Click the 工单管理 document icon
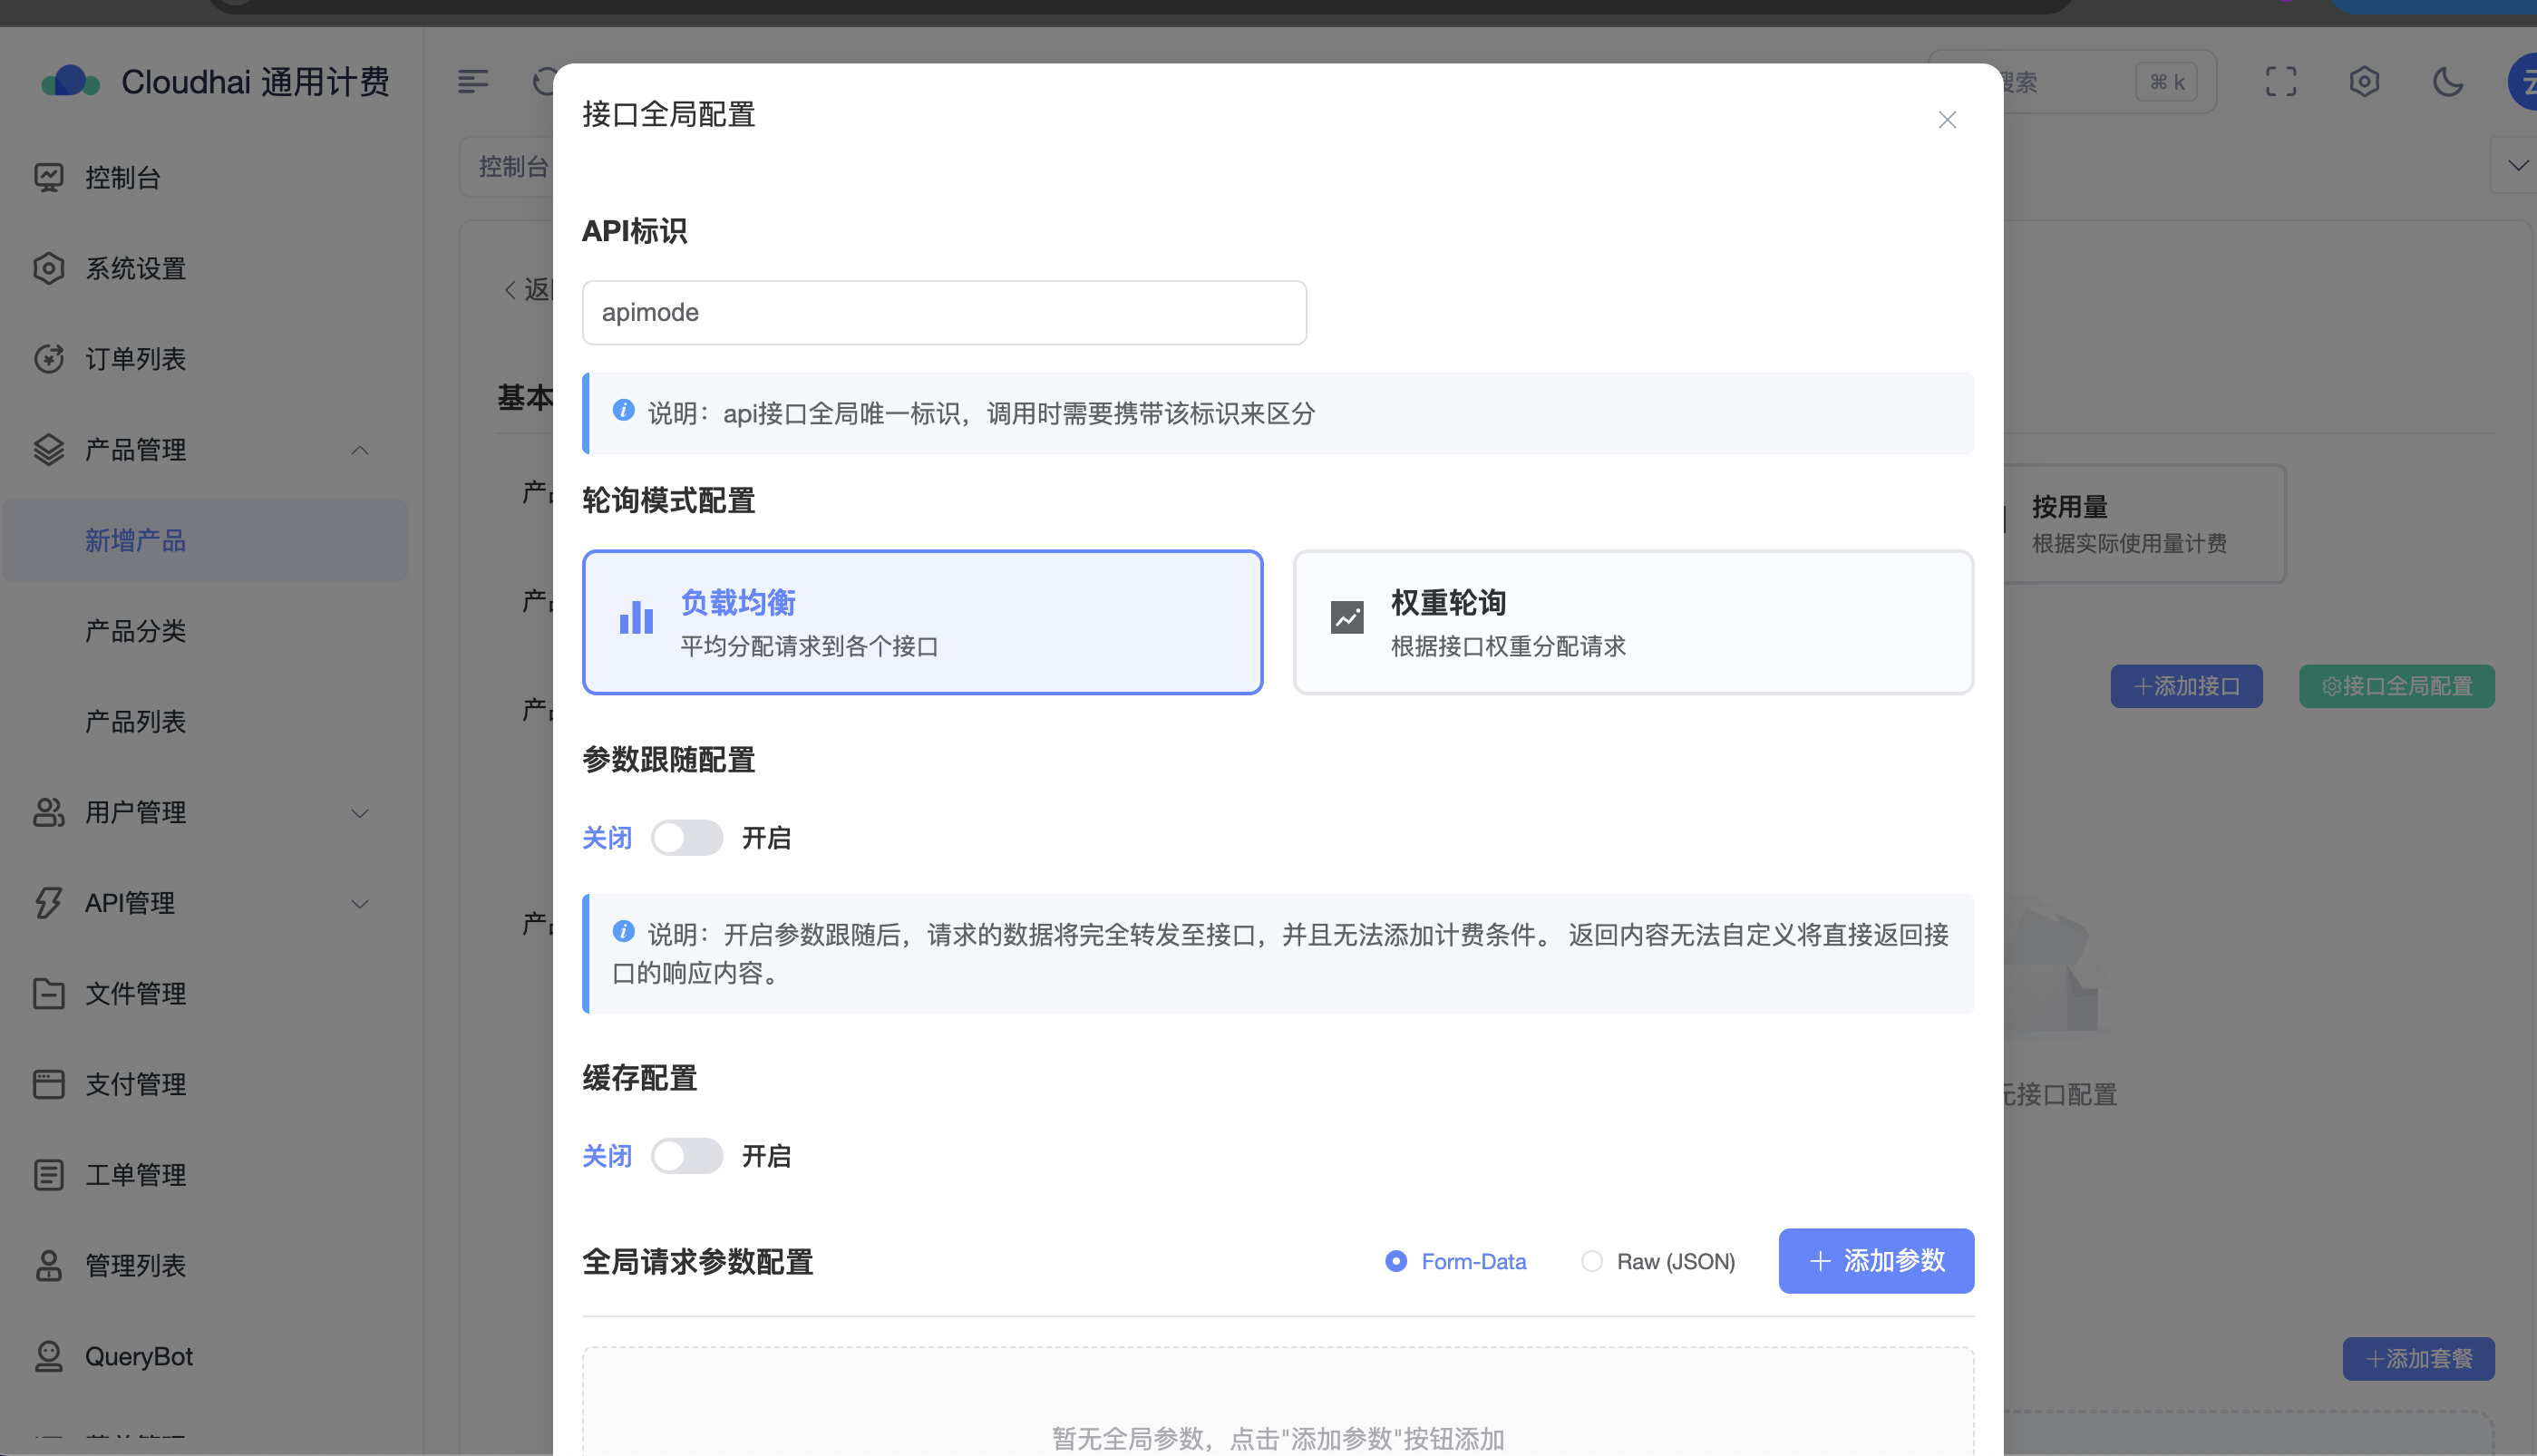 pos(48,1174)
